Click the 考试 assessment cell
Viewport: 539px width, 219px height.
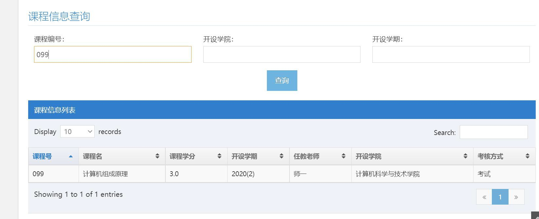504,174
